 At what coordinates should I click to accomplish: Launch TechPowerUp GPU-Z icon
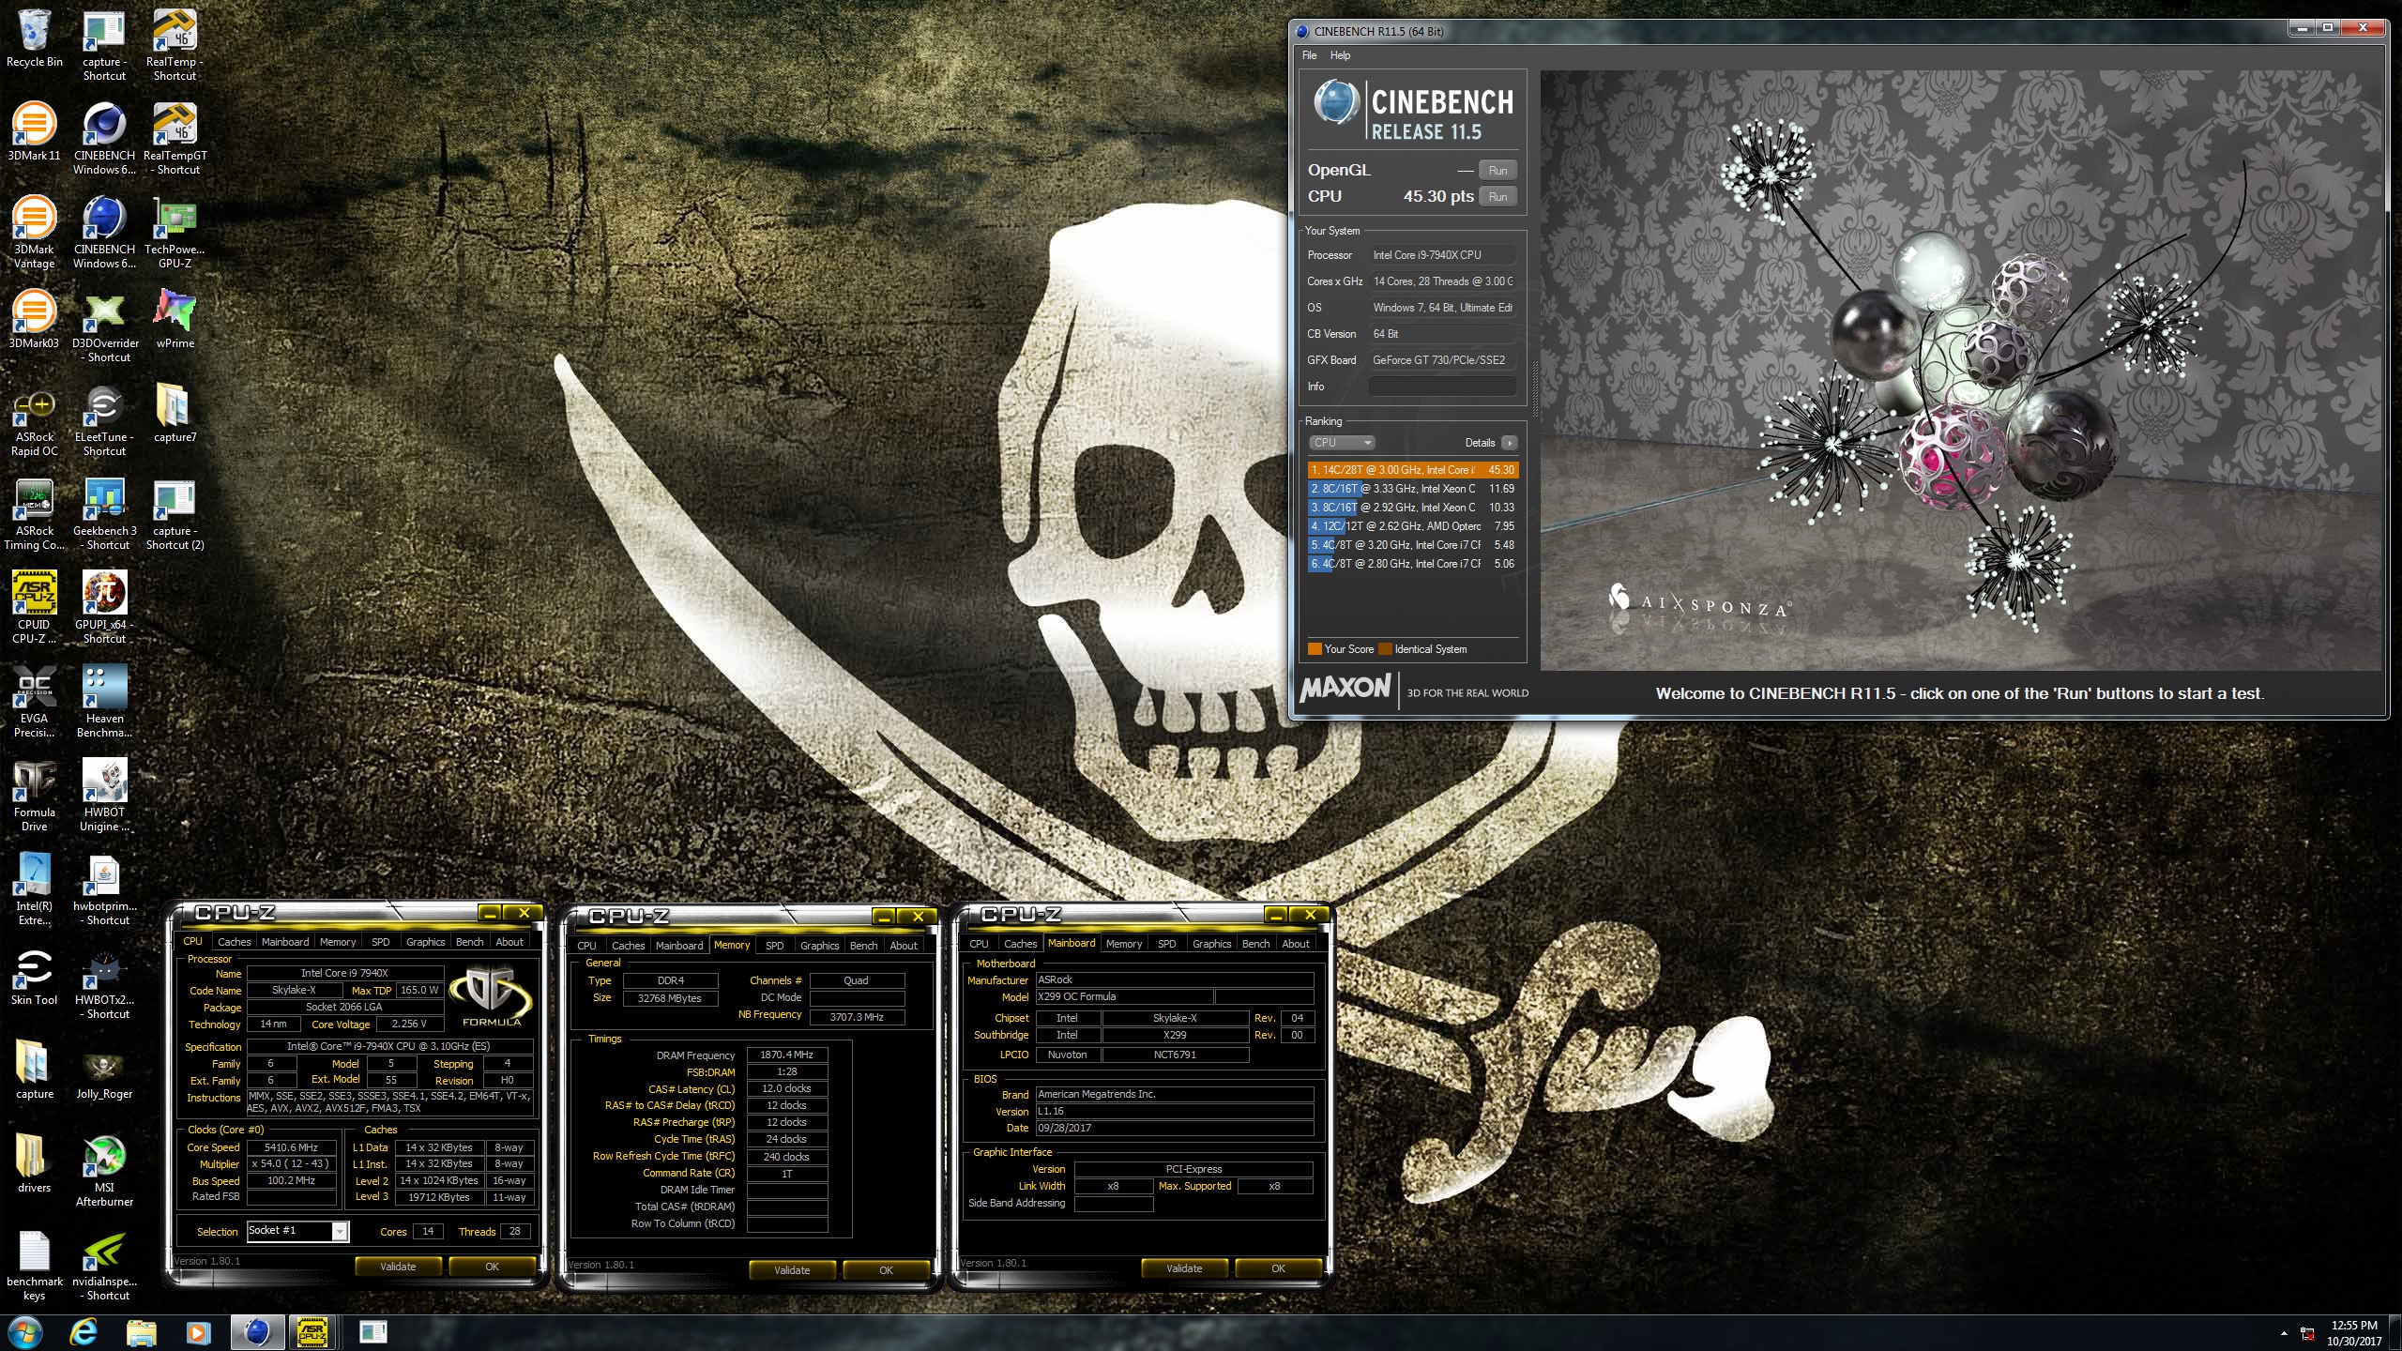[175, 233]
